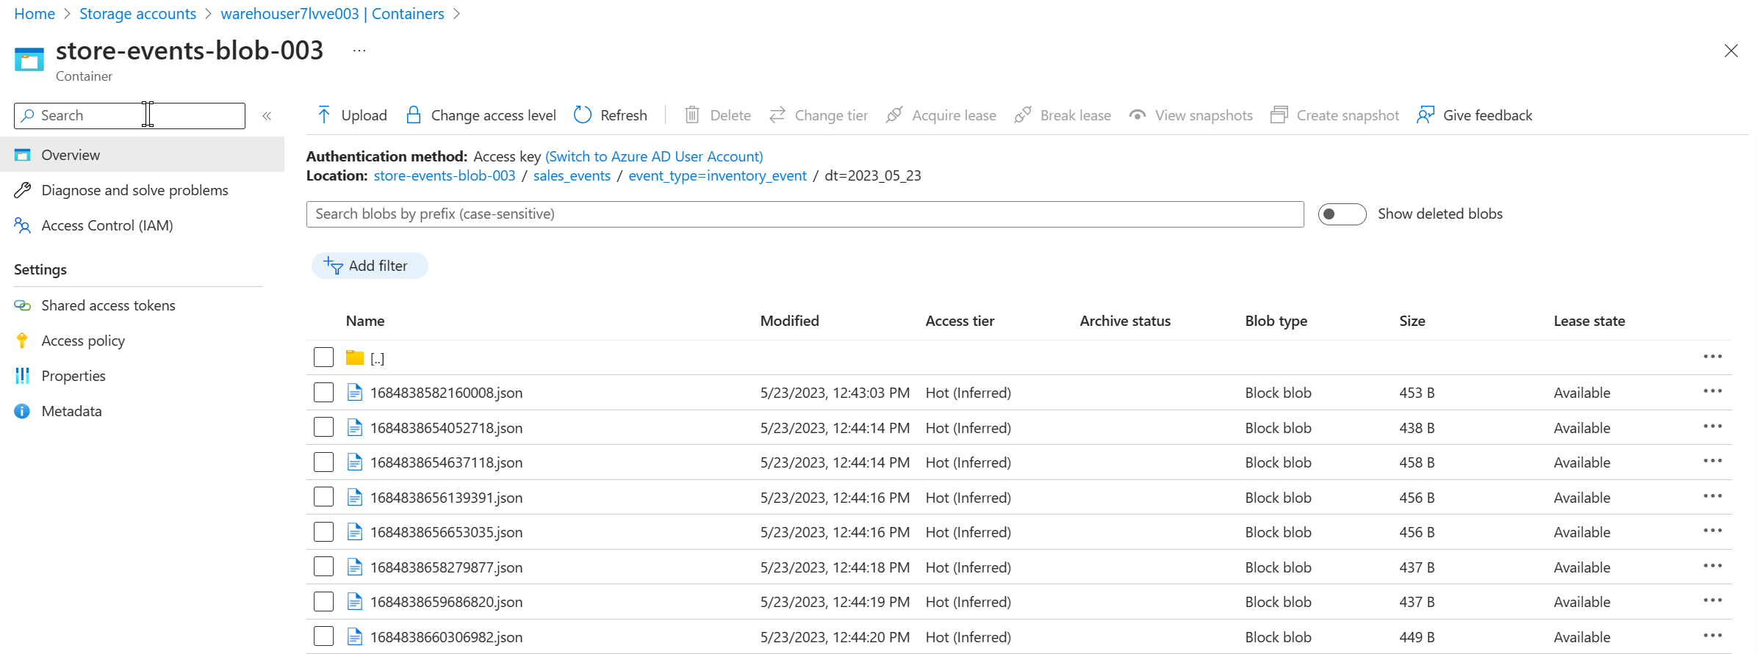Click the Acquire lease icon
Screen dimensions: 1757x654
click(x=894, y=115)
